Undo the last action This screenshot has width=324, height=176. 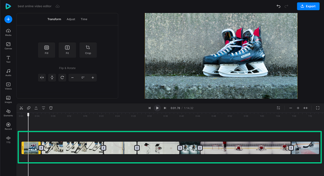[x=278, y=6]
